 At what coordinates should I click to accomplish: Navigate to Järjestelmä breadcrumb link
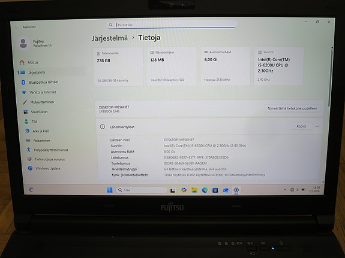pos(110,38)
